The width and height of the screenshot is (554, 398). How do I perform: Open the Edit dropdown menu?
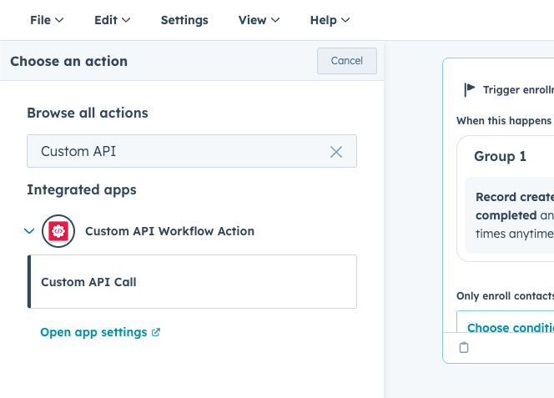(x=112, y=20)
